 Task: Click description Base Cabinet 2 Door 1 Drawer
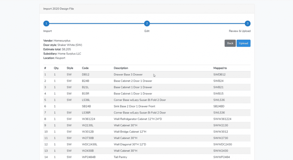point(133,81)
